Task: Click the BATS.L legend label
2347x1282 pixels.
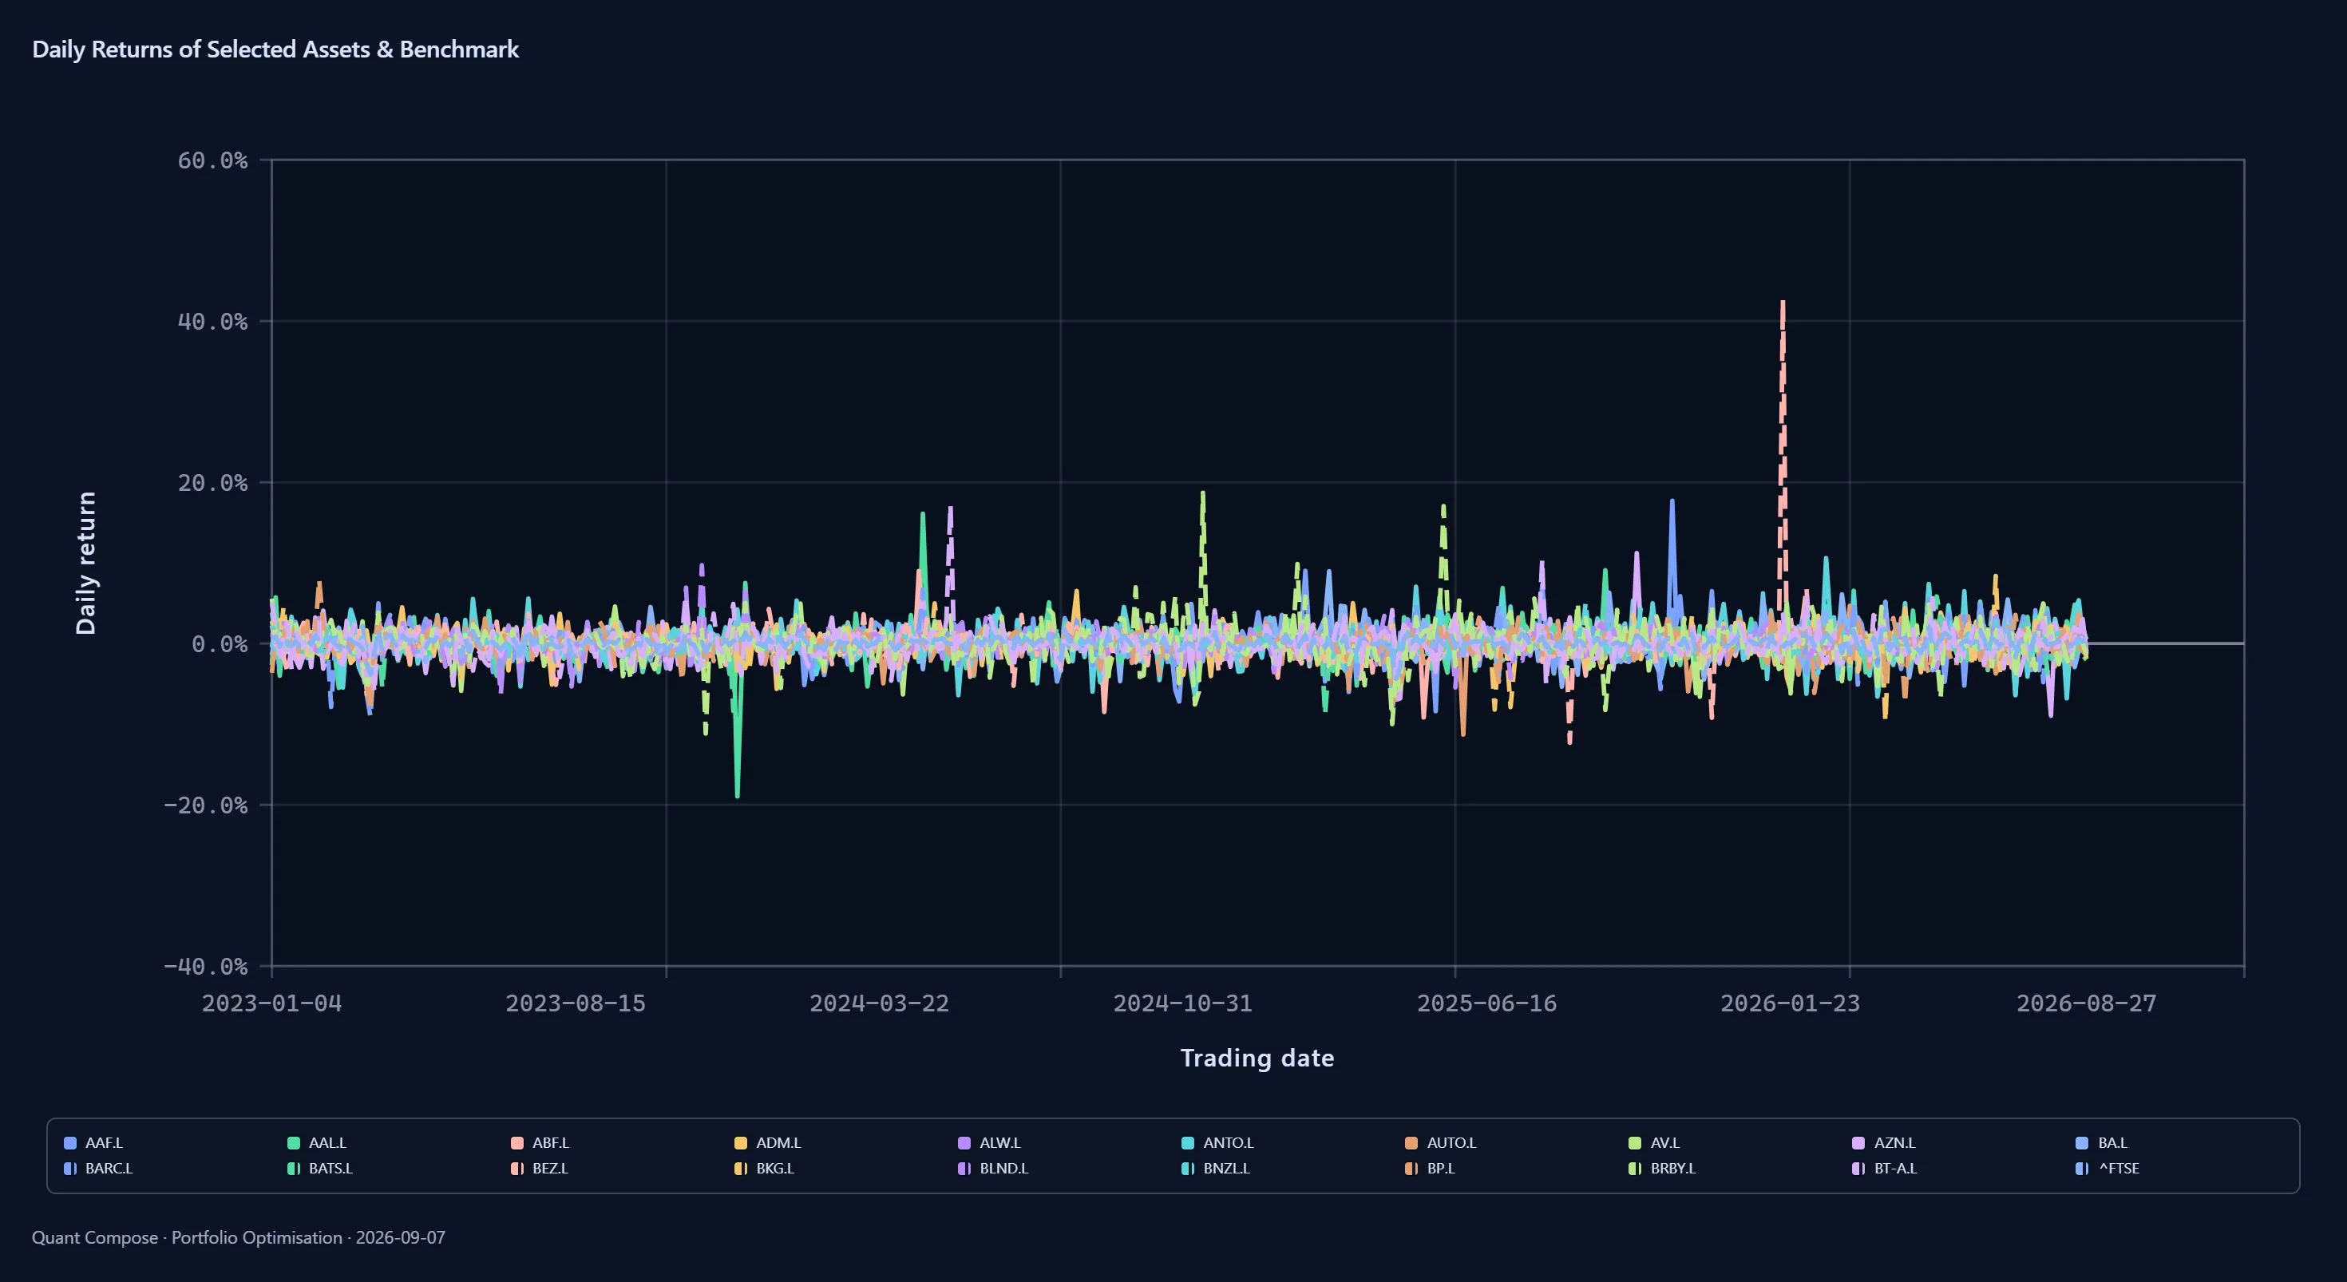Action: (x=330, y=1168)
